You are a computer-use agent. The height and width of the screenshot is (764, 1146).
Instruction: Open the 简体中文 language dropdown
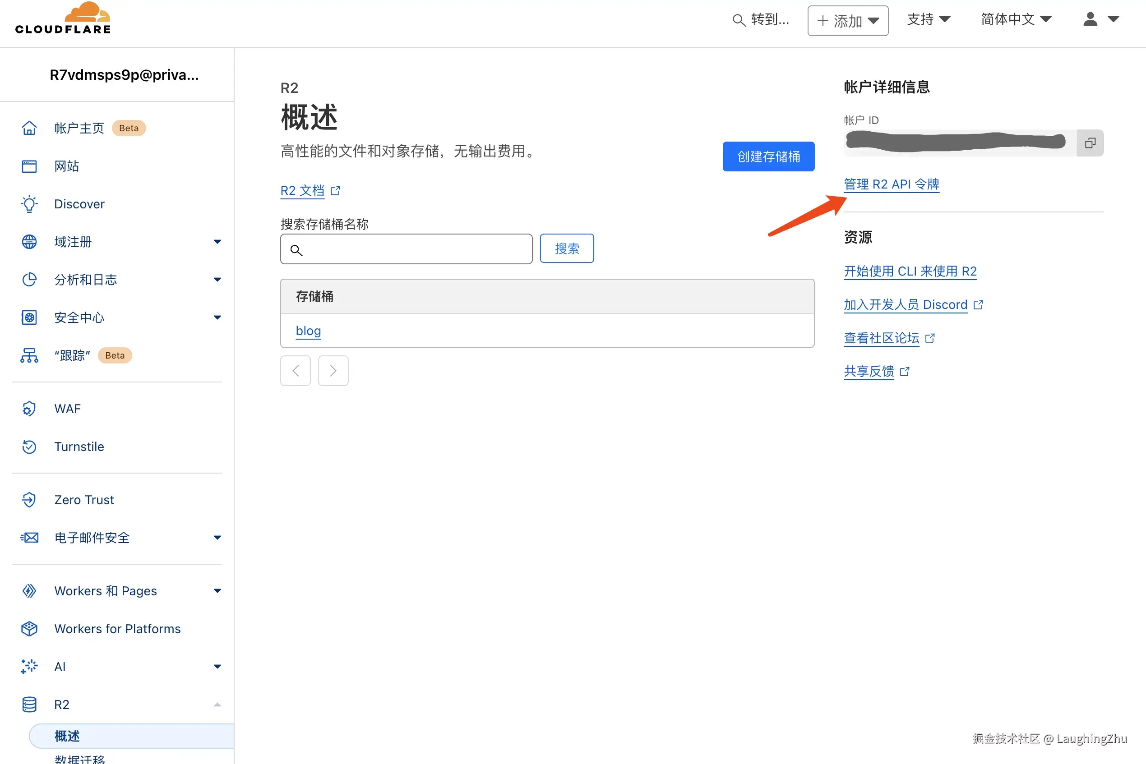coord(1016,19)
